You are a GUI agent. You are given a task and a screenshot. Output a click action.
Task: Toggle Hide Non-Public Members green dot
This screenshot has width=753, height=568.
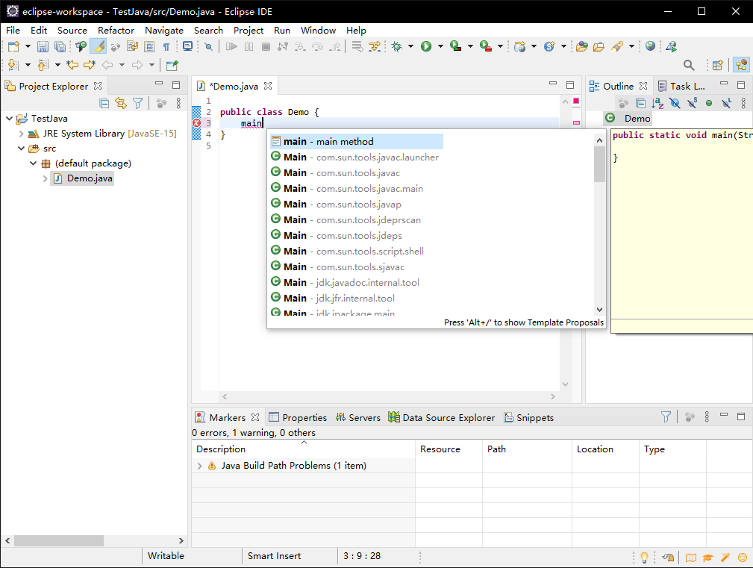tap(709, 103)
